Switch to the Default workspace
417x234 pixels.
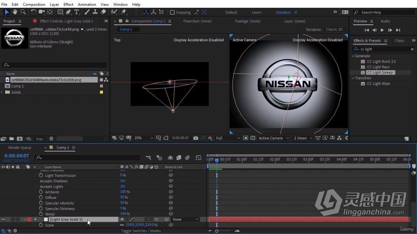point(231,13)
